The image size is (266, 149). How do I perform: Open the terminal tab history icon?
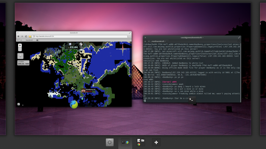238,41
